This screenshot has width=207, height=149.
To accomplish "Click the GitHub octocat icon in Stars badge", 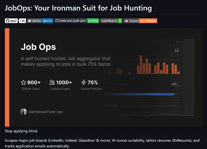I will click(x=8, y=21).
